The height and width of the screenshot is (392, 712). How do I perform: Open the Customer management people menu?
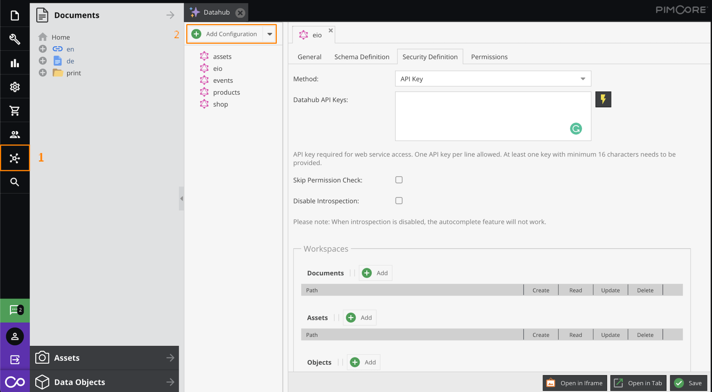pyautogui.click(x=15, y=134)
